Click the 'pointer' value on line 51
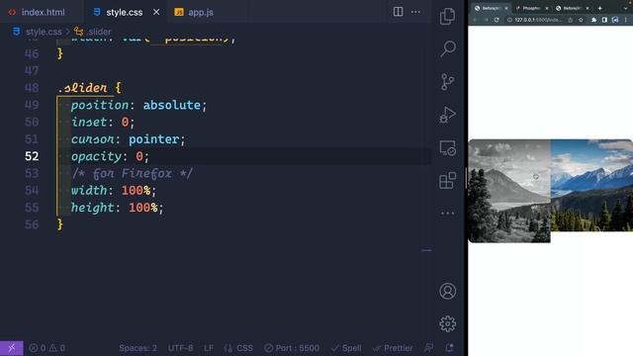Image resolution: width=633 pixels, height=356 pixels. click(154, 139)
